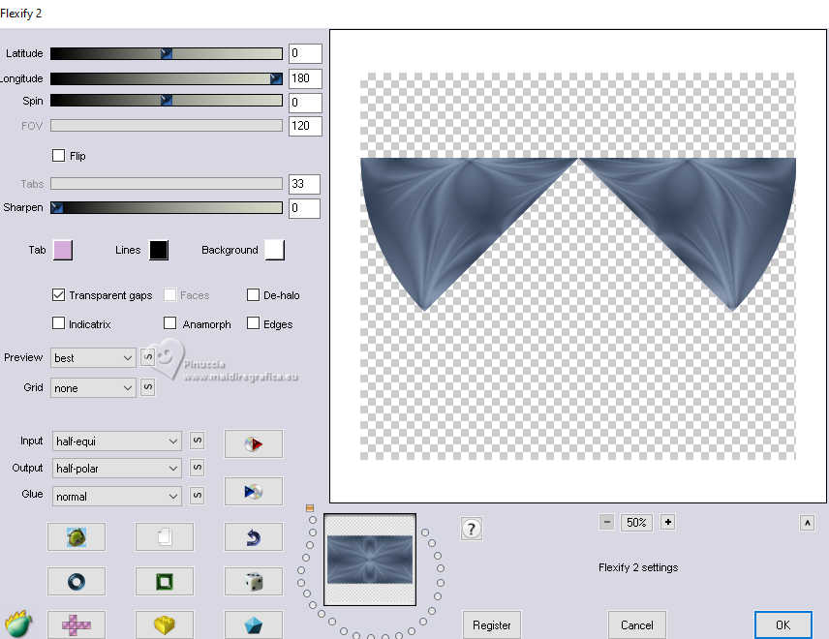The height and width of the screenshot is (639, 829).
Task: Uncheck Transparent gaps
Action: (x=59, y=294)
